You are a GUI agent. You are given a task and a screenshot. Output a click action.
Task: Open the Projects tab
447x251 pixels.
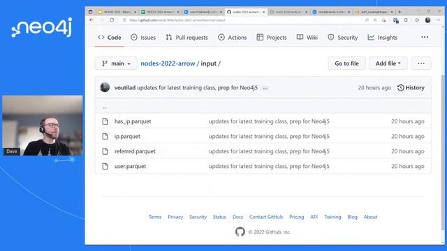272,38
